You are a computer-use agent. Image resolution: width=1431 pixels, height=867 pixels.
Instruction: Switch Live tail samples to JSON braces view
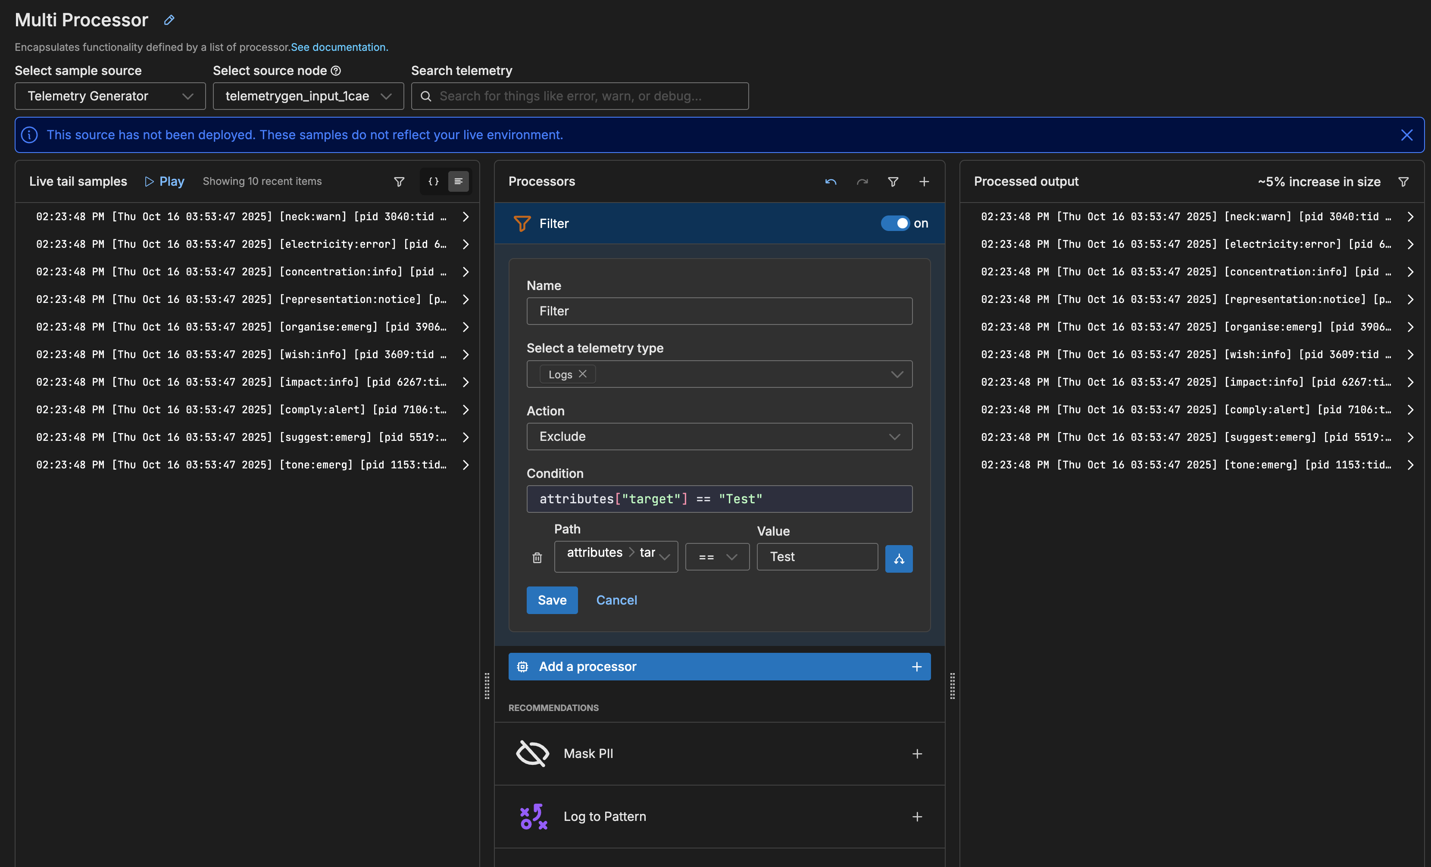pyautogui.click(x=433, y=182)
